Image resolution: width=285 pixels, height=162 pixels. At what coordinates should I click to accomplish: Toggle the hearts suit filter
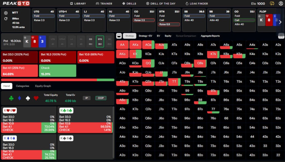tap(36, 98)
